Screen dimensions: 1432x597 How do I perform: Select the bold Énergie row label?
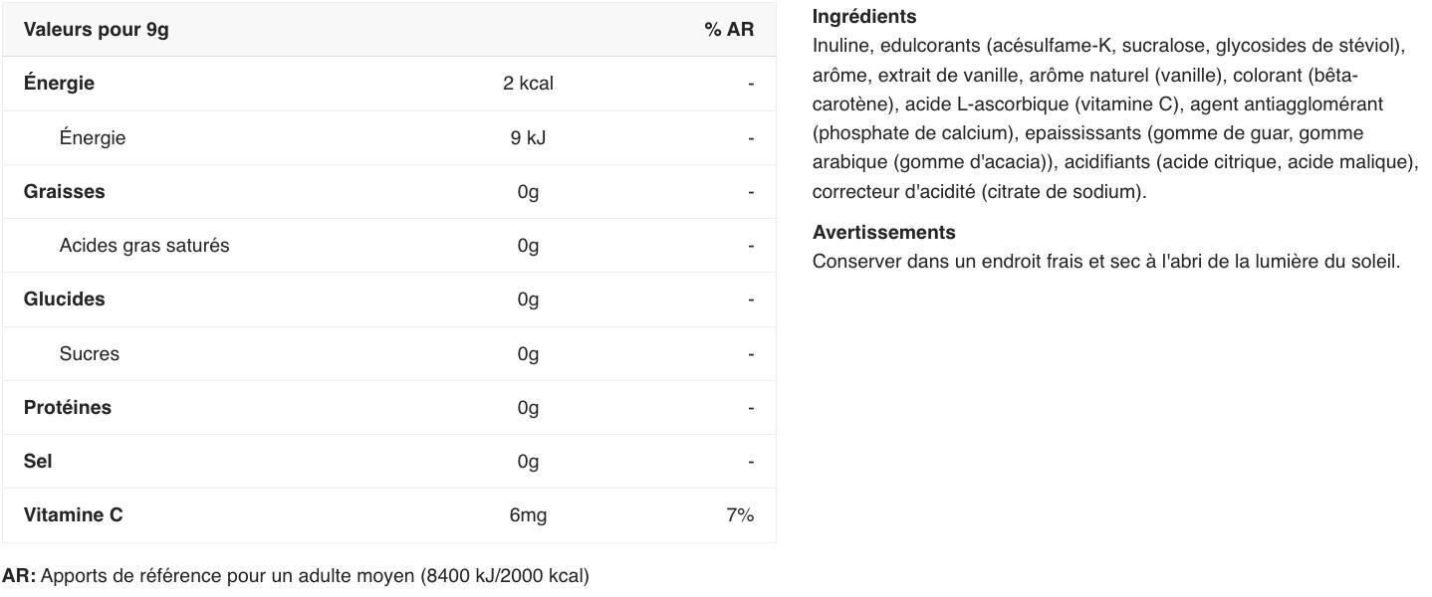tap(59, 83)
